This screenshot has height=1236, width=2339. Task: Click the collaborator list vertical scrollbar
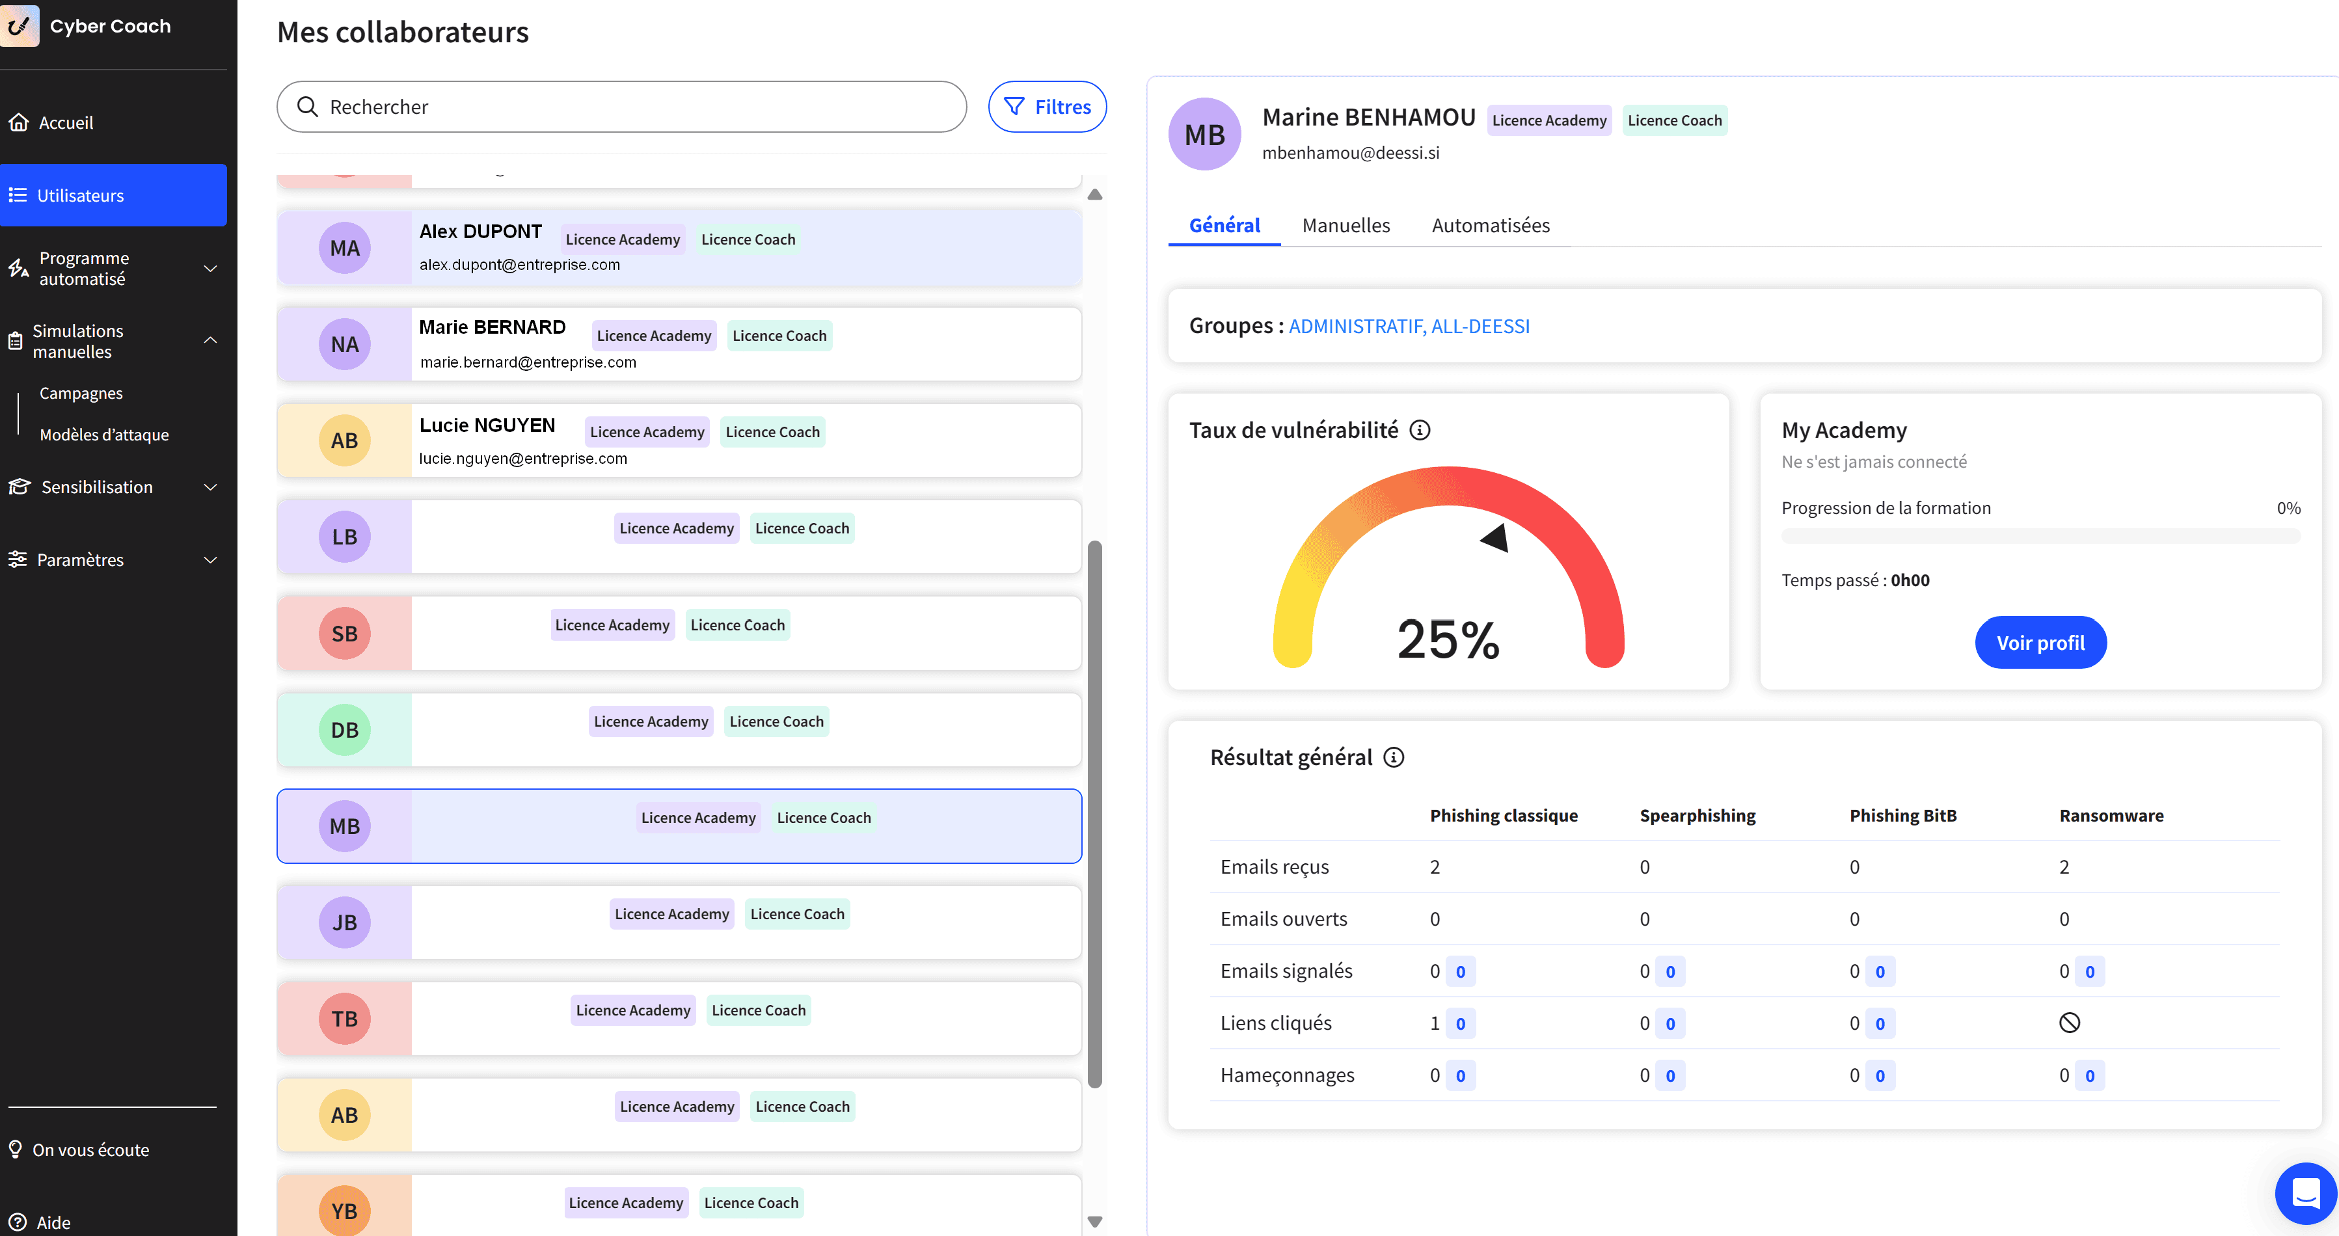[x=1095, y=814]
